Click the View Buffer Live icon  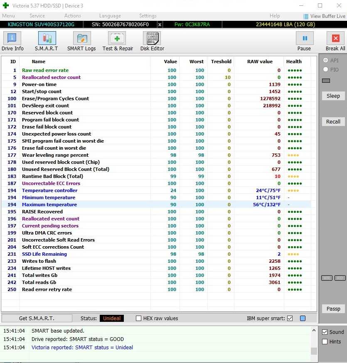coord(306,16)
